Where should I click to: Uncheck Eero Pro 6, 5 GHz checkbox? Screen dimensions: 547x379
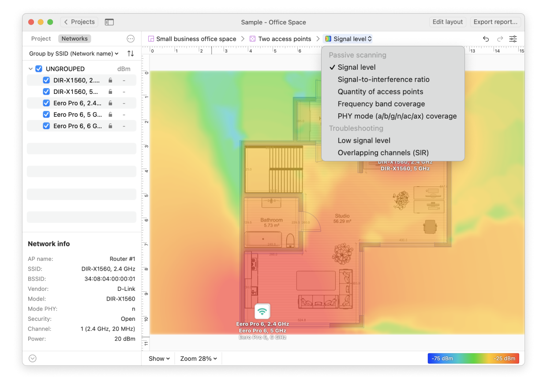[x=46, y=115]
